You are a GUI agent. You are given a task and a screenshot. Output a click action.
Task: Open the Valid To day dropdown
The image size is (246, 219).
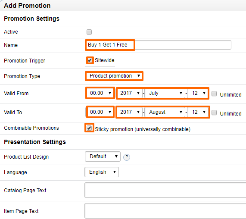coord(197,112)
